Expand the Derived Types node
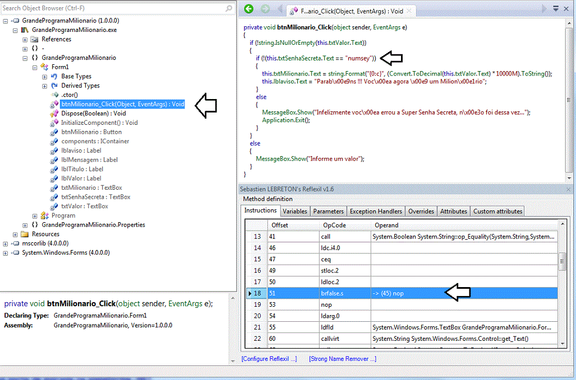Image resolution: width=576 pixels, height=380 pixels. tap(44, 86)
